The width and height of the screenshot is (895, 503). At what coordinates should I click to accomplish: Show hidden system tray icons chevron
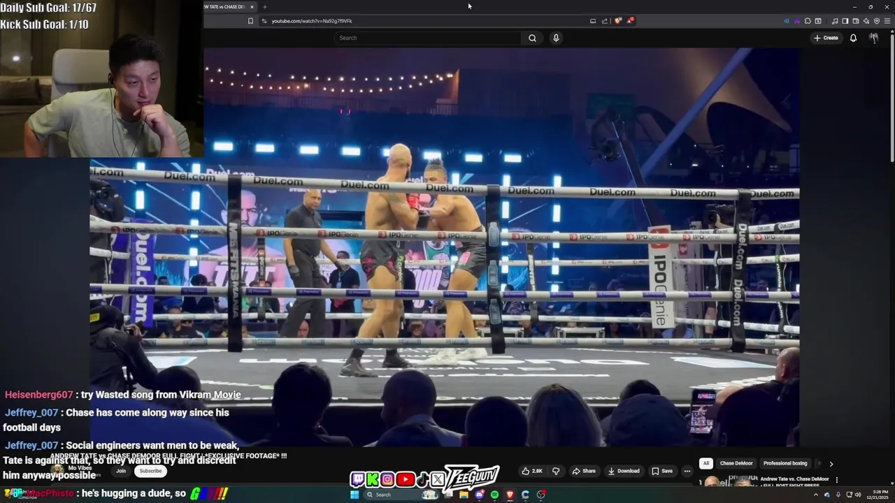coord(815,495)
